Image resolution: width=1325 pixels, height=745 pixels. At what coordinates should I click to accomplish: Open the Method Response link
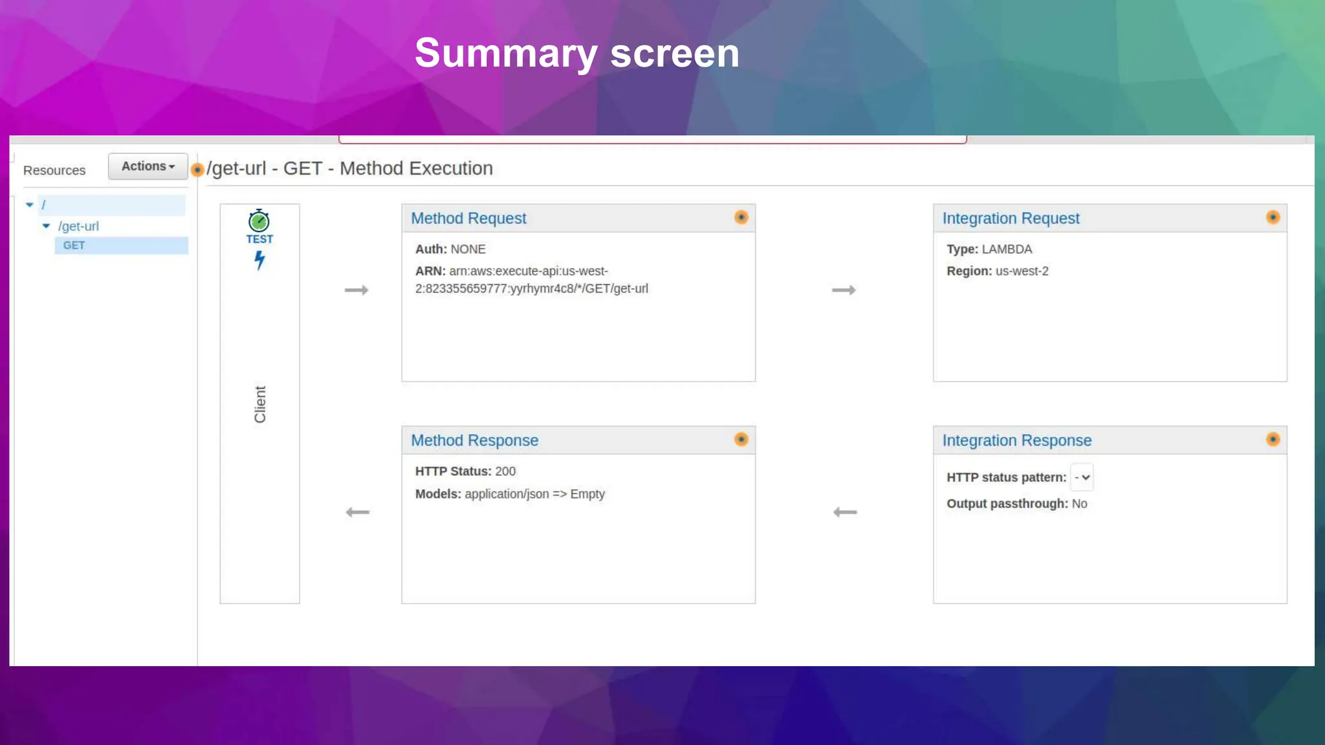coord(474,440)
